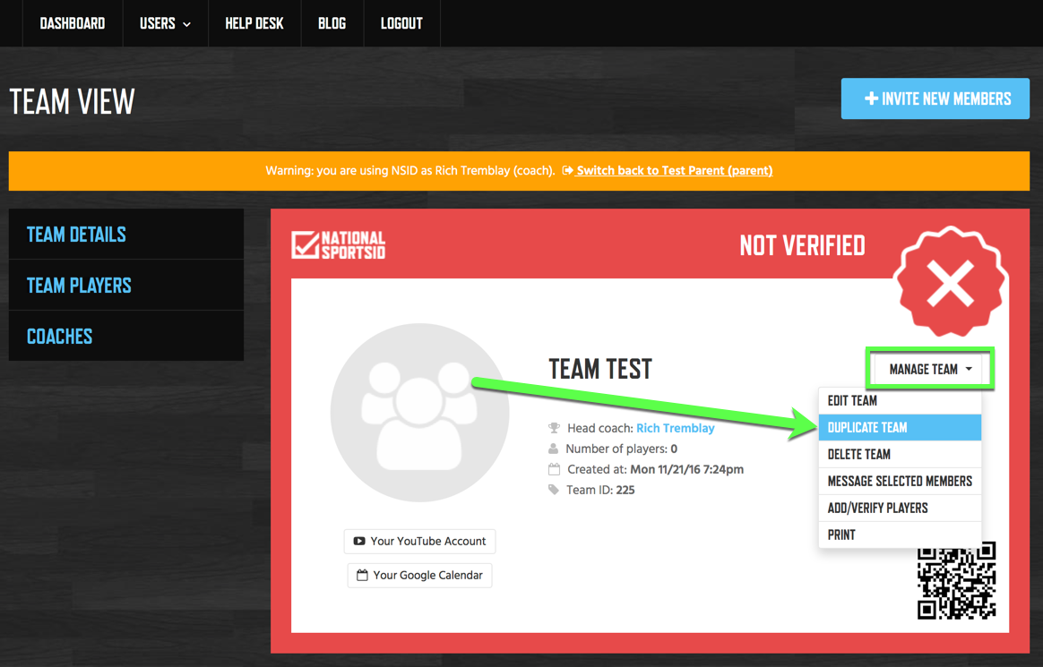
Task: Click the created date Mon 11/21/16 7:24pm
Action: point(686,470)
